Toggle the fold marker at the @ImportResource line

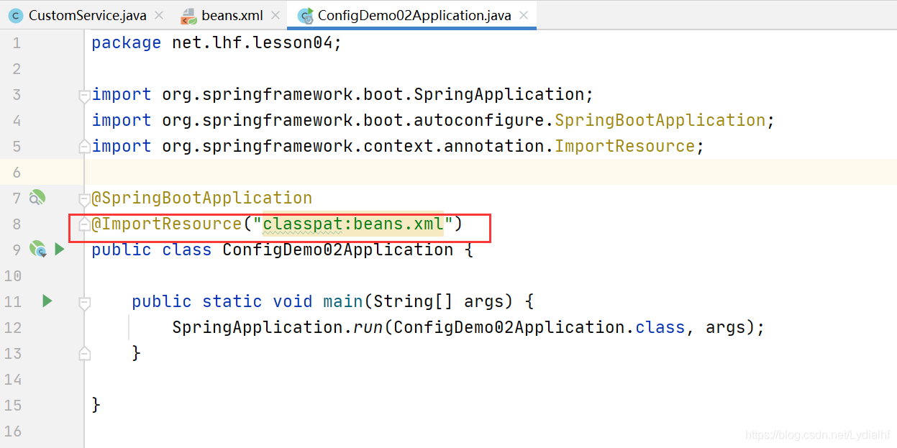[x=84, y=224]
